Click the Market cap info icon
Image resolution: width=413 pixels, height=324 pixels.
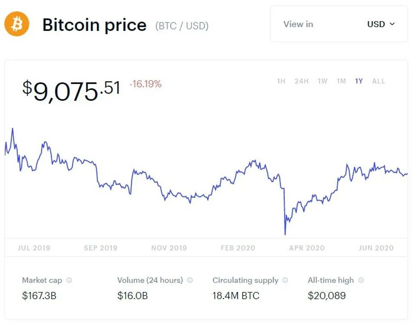[x=69, y=280]
